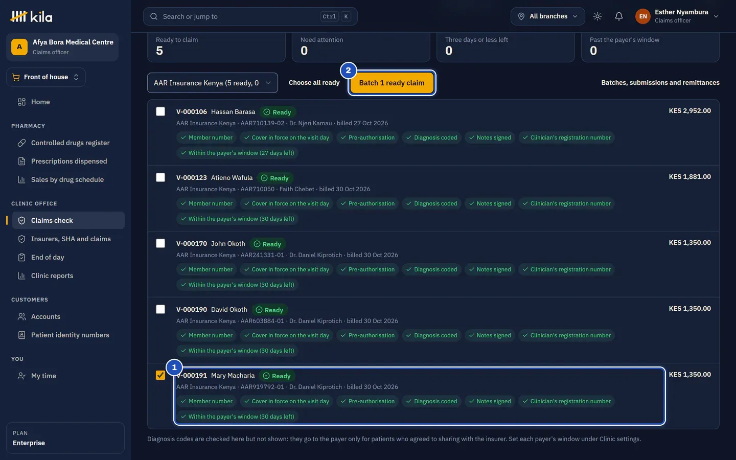Image resolution: width=736 pixels, height=460 pixels.
Task: Click the EN user avatar
Action: [643, 16]
